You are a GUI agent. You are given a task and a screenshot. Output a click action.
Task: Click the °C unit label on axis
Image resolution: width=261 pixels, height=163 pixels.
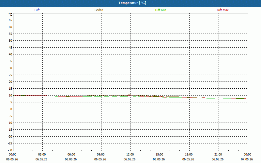(10, 15)
